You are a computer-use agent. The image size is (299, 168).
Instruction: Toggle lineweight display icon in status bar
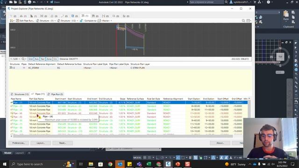coord(190,158)
